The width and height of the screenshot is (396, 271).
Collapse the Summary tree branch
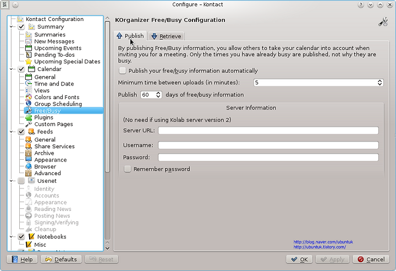pos(11,26)
